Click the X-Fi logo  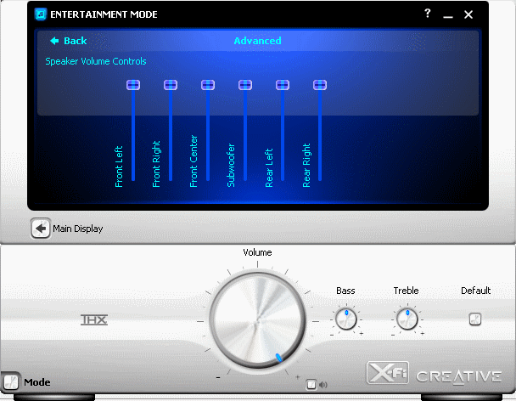[388, 373]
